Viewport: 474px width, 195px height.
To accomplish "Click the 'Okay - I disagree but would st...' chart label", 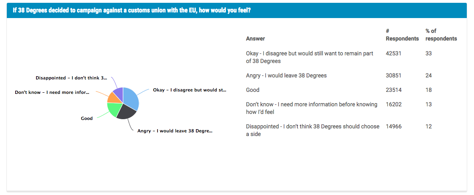I will pos(190,90).
